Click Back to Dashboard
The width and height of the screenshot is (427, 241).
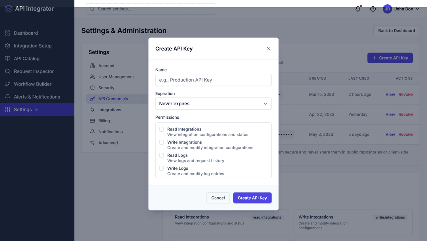(x=396, y=30)
